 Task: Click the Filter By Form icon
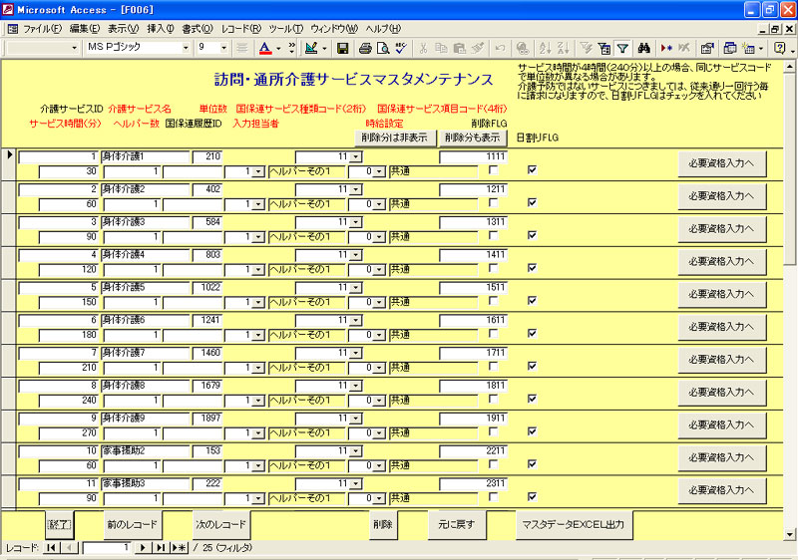tap(604, 48)
